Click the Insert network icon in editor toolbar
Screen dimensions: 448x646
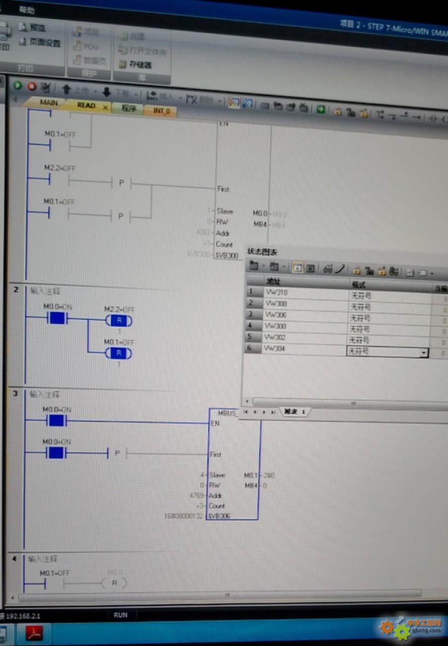pyautogui.click(x=151, y=95)
